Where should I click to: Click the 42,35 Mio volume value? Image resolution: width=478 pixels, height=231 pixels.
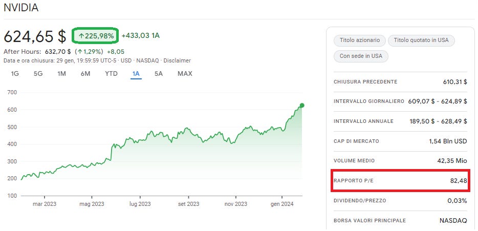point(452,161)
